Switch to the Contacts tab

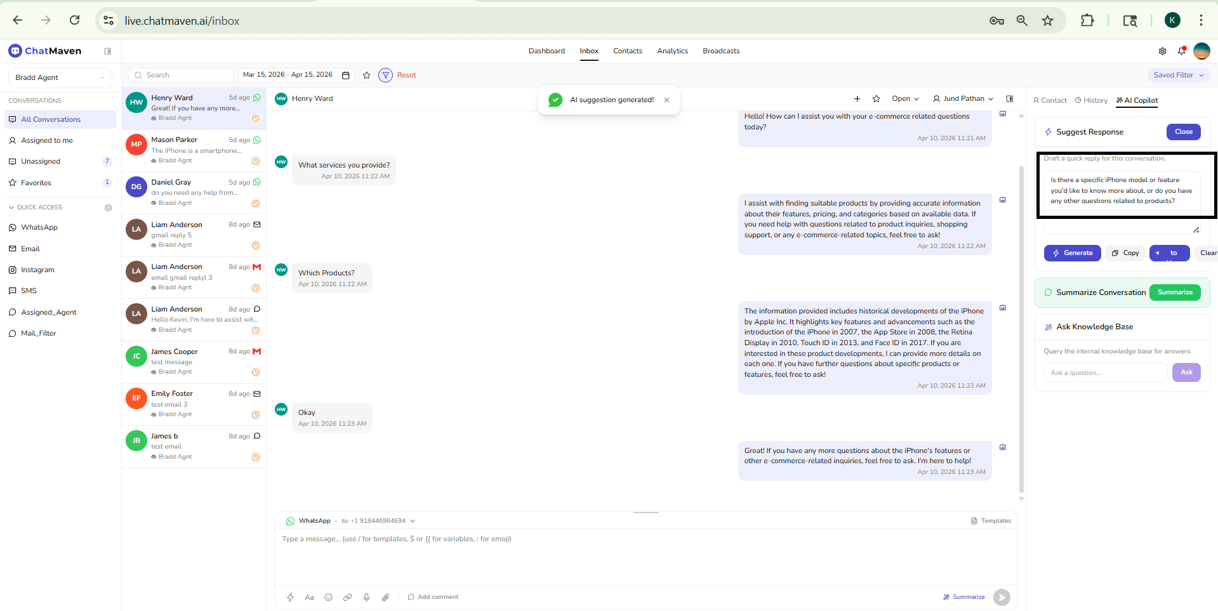click(627, 51)
